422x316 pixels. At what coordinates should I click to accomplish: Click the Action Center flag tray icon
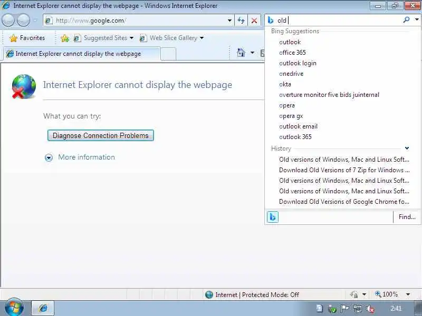pos(344,309)
